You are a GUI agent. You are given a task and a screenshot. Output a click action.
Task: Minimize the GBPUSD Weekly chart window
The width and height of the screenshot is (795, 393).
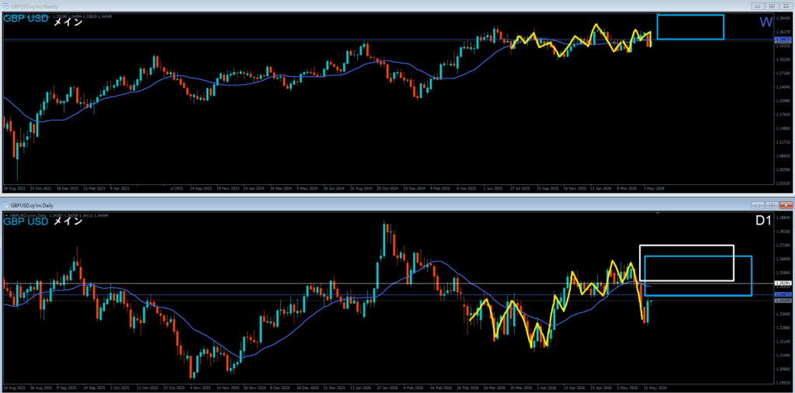759,6
